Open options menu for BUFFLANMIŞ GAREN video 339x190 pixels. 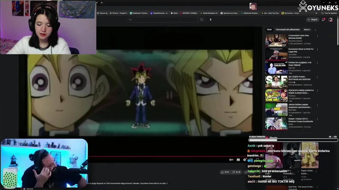[317, 91]
